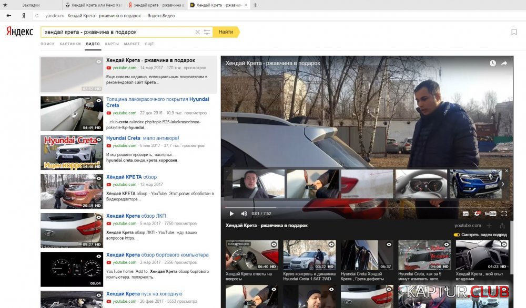526x308 pixels.
Task: Click the Яндекс logo
Action: 20,31
